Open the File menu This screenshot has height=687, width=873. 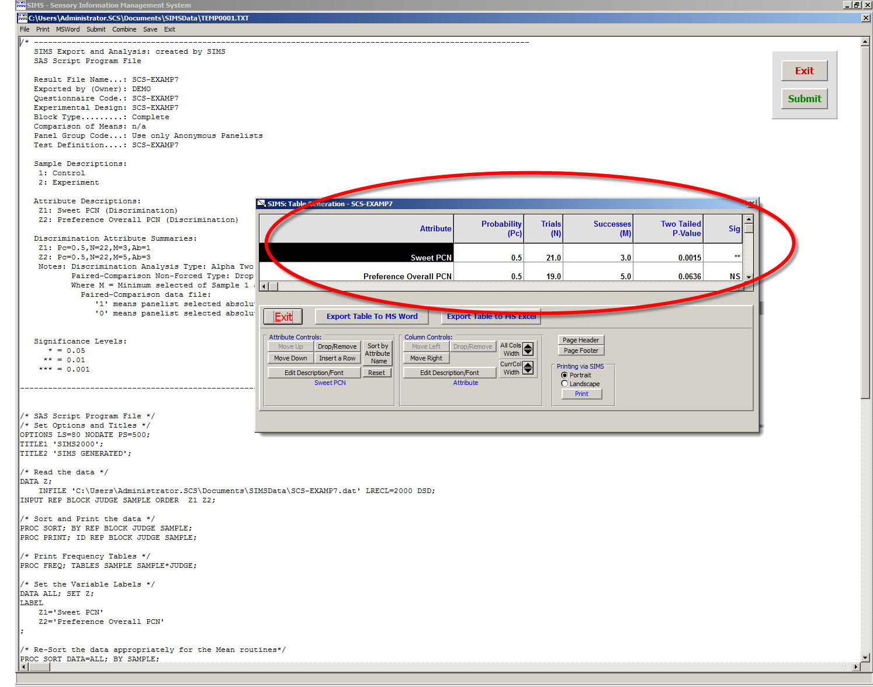pos(25,29)
